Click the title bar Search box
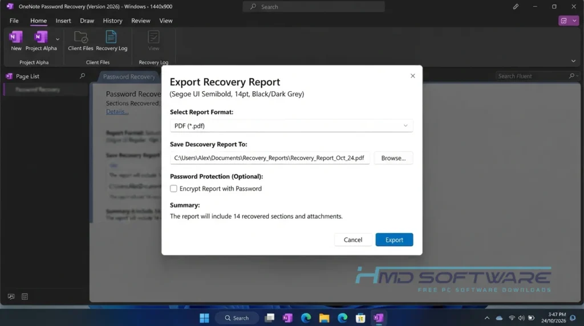 tap(314, 7)
